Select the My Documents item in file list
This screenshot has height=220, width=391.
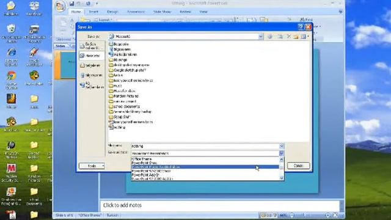click(119, 44)
